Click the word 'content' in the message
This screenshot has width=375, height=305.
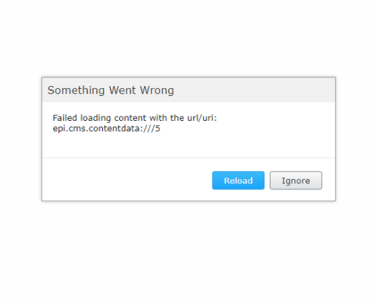(130, 118)
